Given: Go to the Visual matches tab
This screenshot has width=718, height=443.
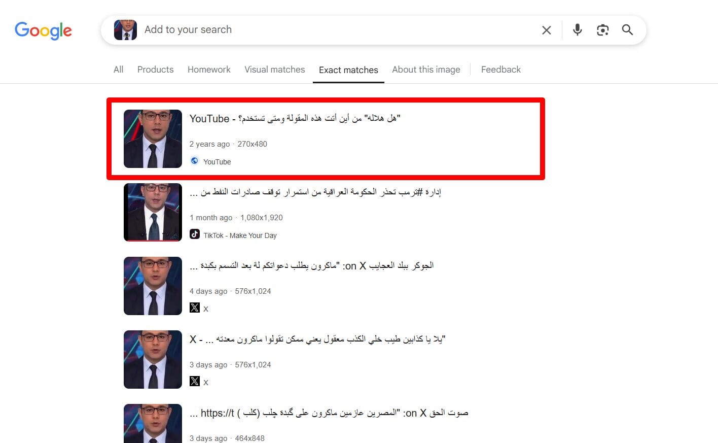Looking at the screenshot, I should [275, 70].
